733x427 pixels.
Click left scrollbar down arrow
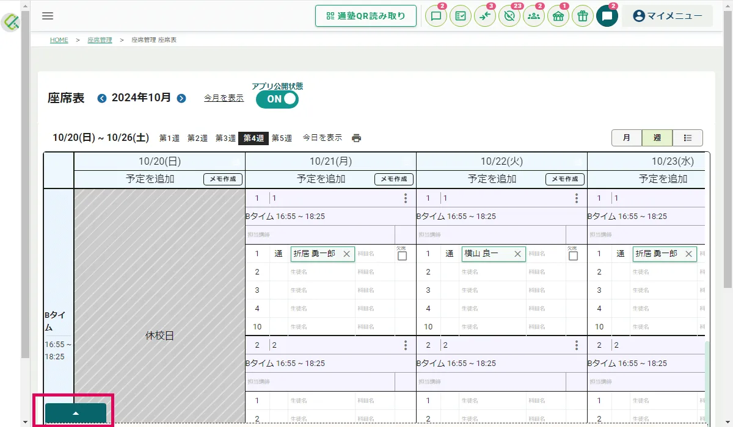(x=25, y=422)
